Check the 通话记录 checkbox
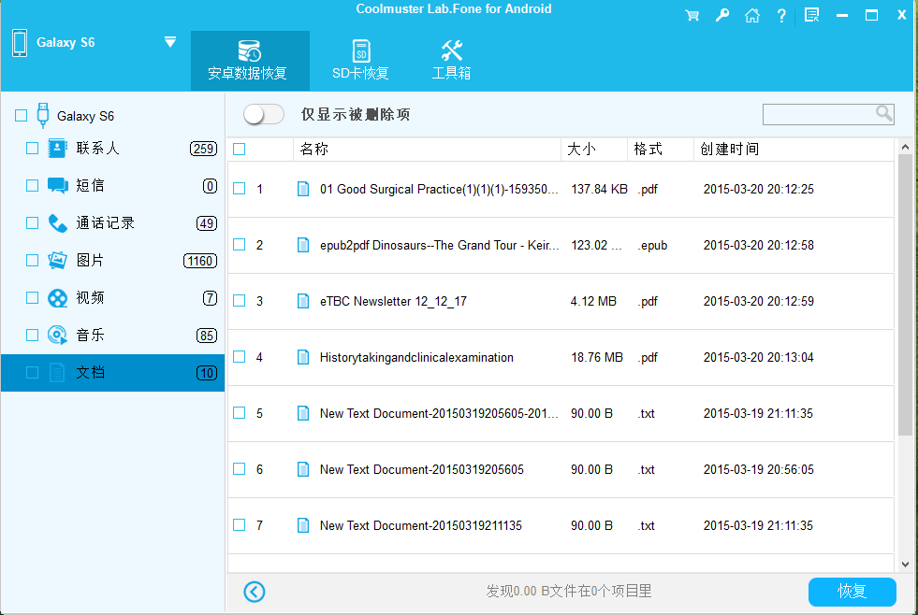This screenshot has width=918, height=615. [32, 222]
